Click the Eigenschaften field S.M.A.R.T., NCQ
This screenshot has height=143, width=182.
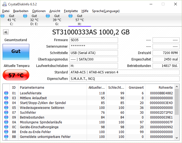click(x=124, y=79)
